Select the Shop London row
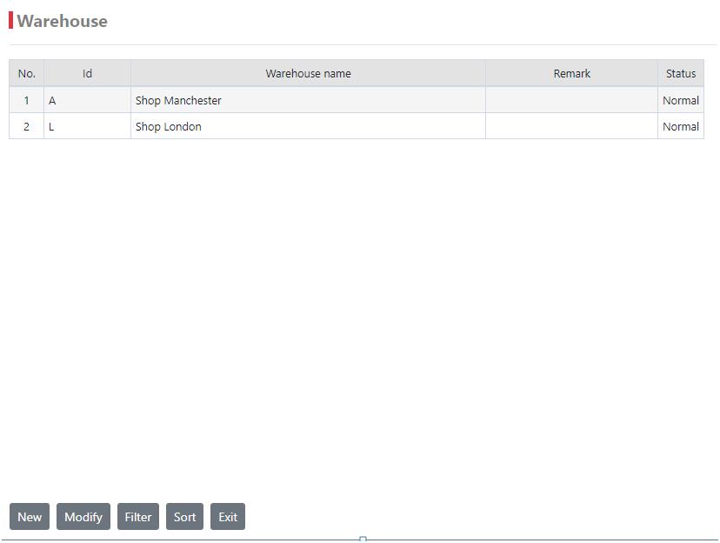The height and width of the screenshot is (543, 720). pyautogui.click(x=357, y=126)
